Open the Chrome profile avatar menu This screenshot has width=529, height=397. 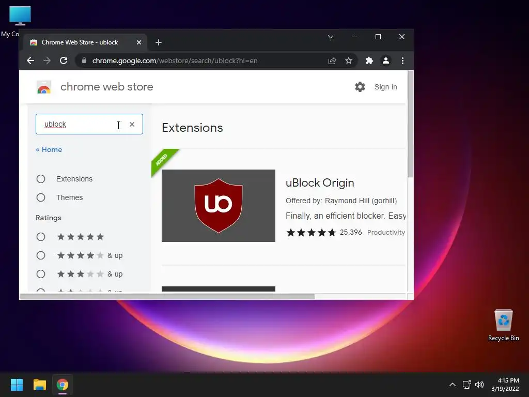[385, 60]
